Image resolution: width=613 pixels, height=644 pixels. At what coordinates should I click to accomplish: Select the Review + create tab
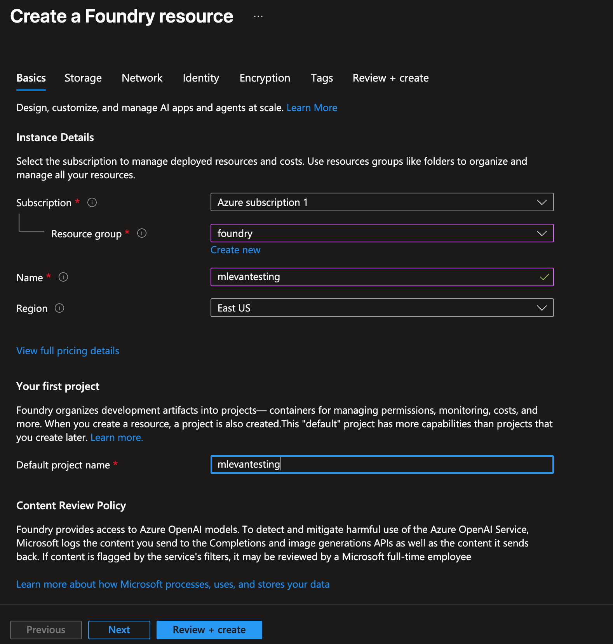390,78
